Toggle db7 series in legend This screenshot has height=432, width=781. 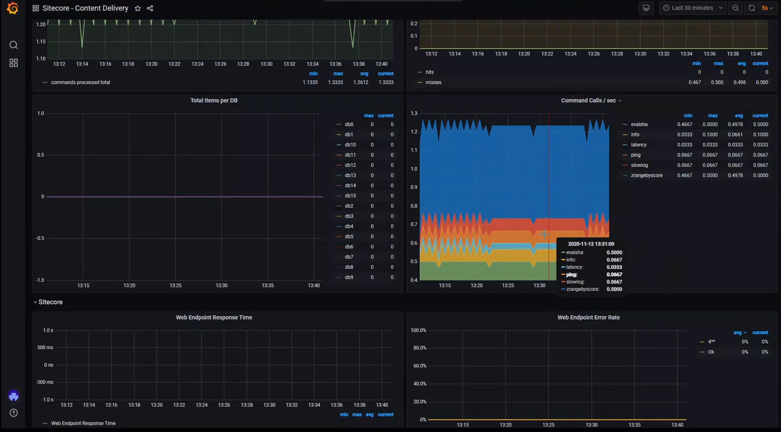coord(349,257)
